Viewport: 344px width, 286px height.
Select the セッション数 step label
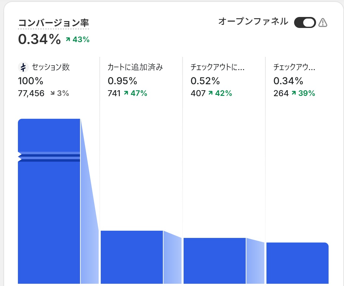click(x=51, y=67)
